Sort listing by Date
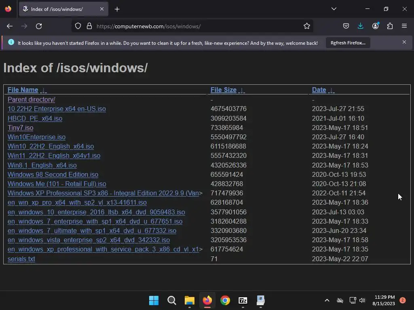The height and width of the screenshot is (310, 414). click(x=319, y=90)
